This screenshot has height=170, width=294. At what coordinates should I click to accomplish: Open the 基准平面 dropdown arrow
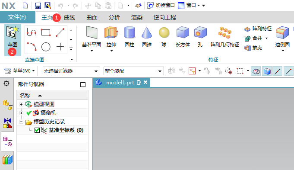[92, 51]
